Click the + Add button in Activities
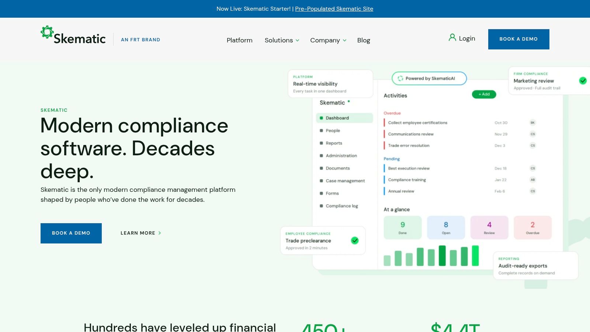The height and width of the screenshot is (332, 590). (x=484, y=94)
